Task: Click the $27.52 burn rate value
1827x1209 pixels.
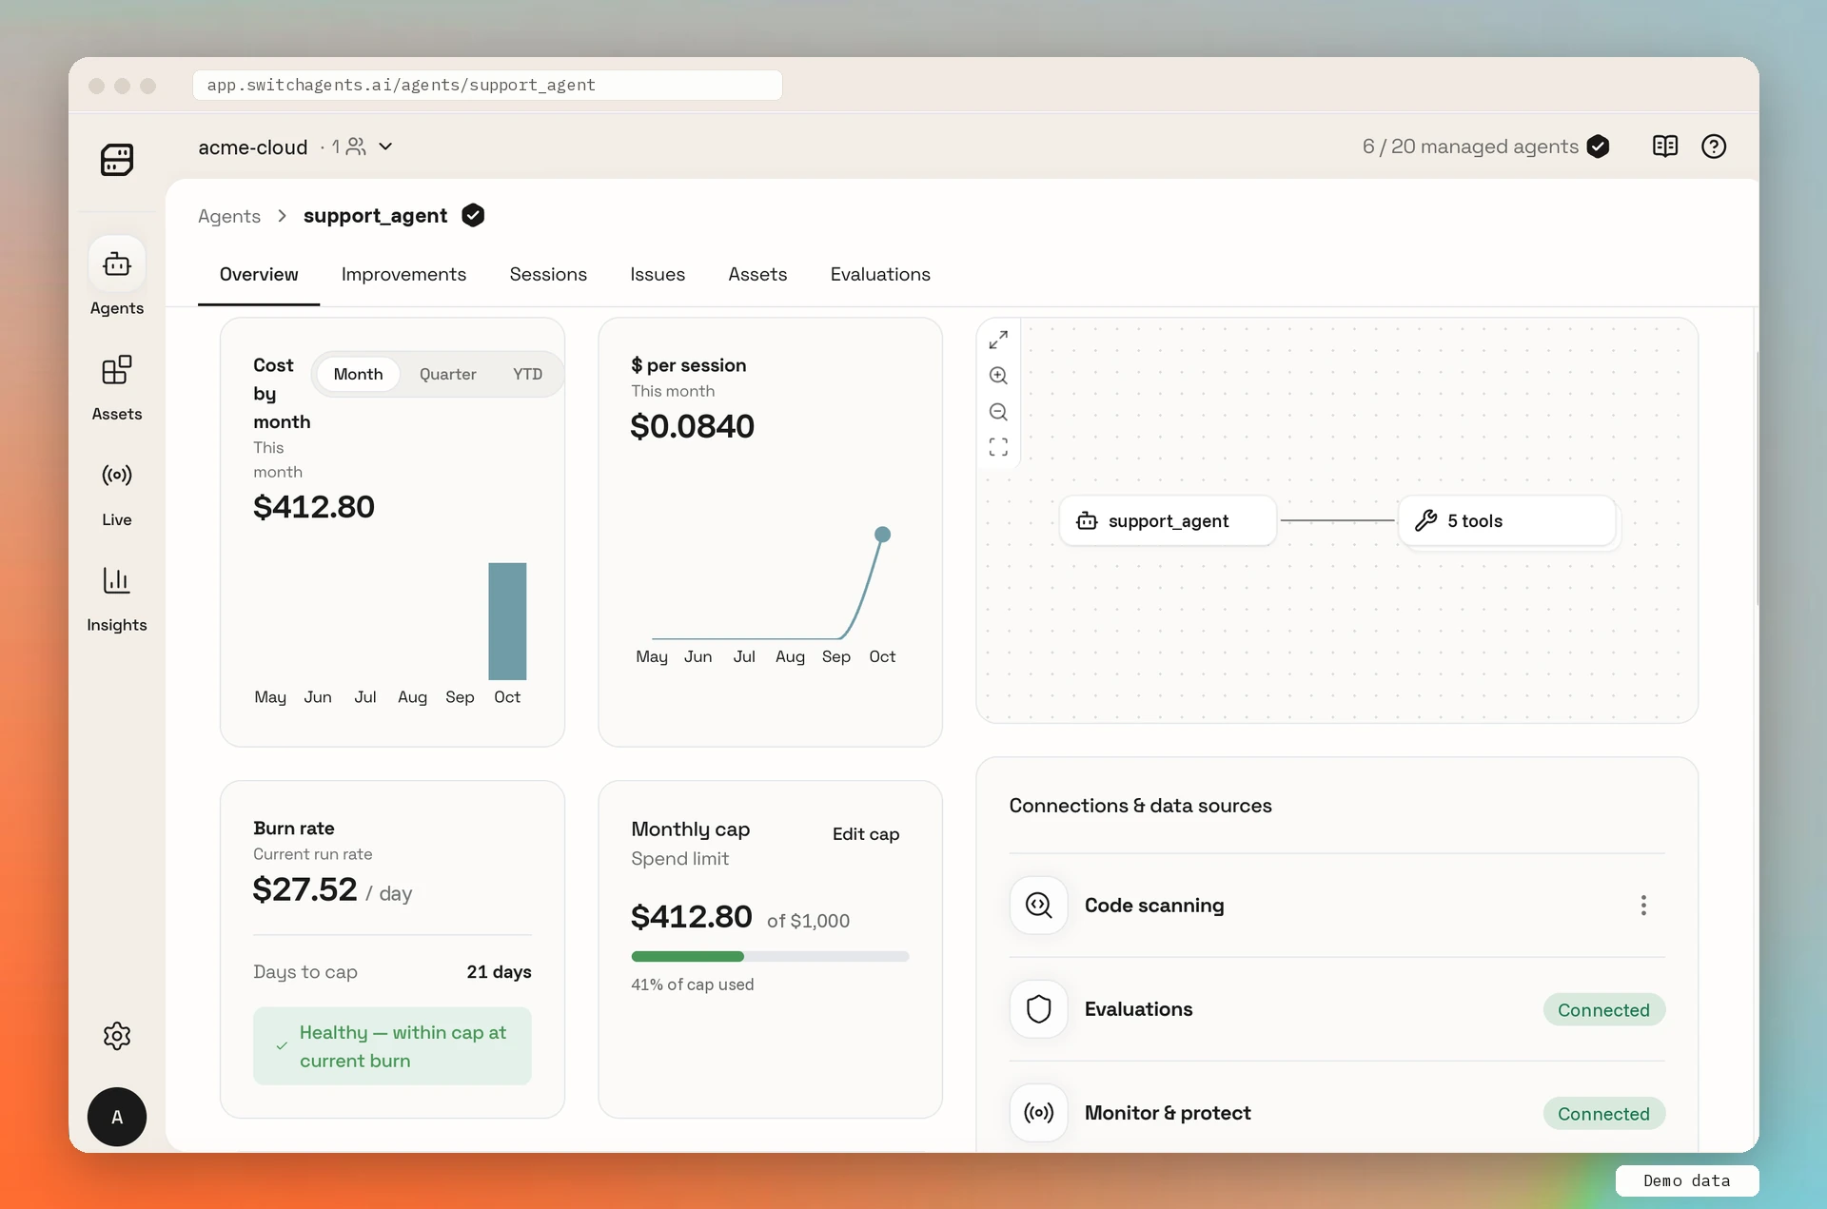Action: pyautogui.click(x=304, y=889)
